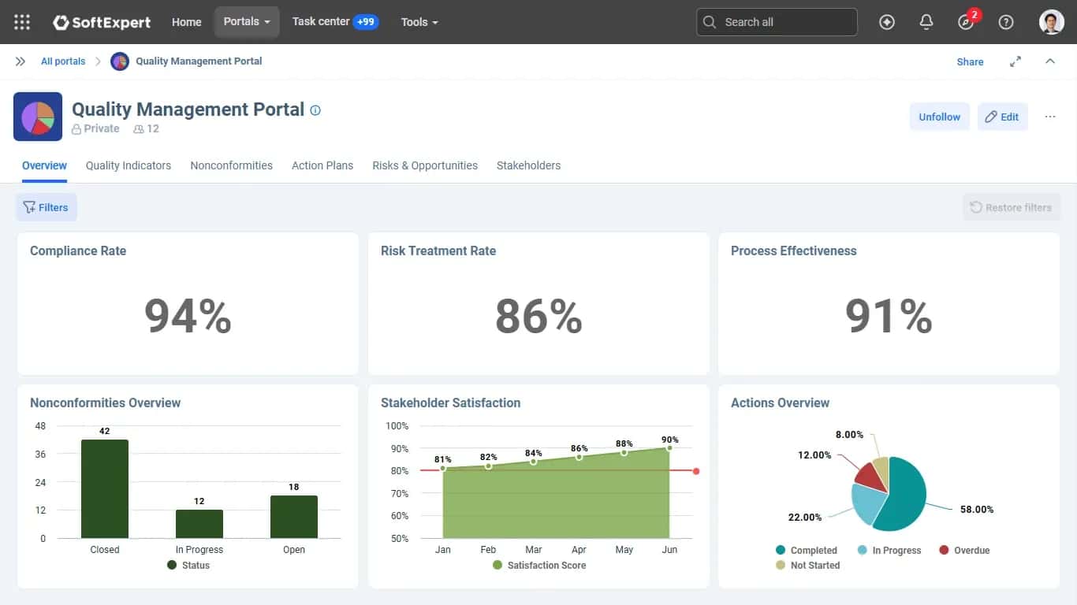Follow the All portals breadcrumb link
The width and height of the screenshot is (1077, 605).
pyautogui.click(x=63, y=61)
